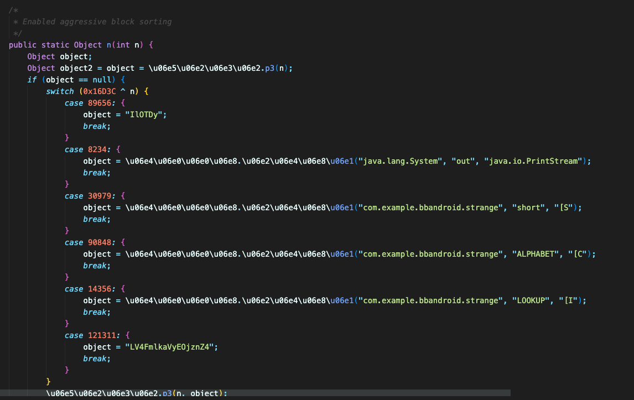The width and height of the screenshot is (634, 400).
Task: Click the "ALPHABET" string argument
Action: point(535,254)
